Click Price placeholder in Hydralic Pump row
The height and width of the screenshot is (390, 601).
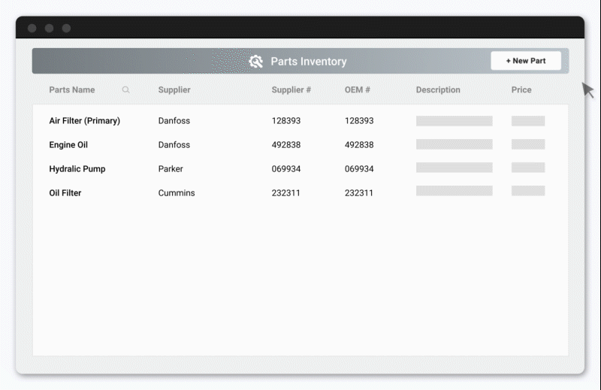pyautogui.click(x=528, y=168)
